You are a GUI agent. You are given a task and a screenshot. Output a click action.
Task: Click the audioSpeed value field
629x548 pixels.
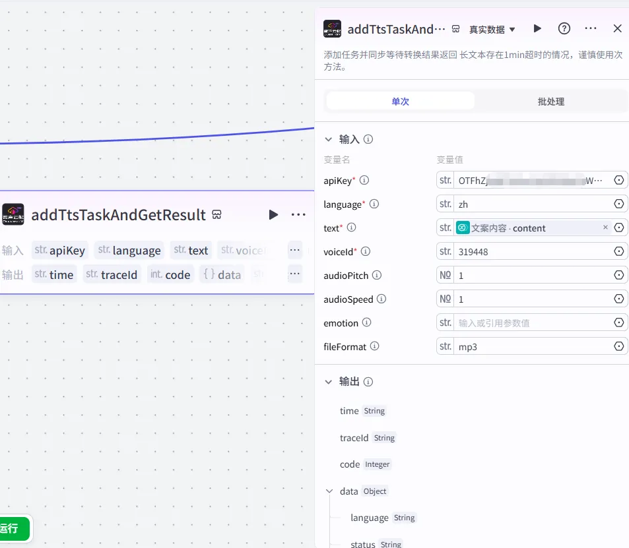point(532,299)
